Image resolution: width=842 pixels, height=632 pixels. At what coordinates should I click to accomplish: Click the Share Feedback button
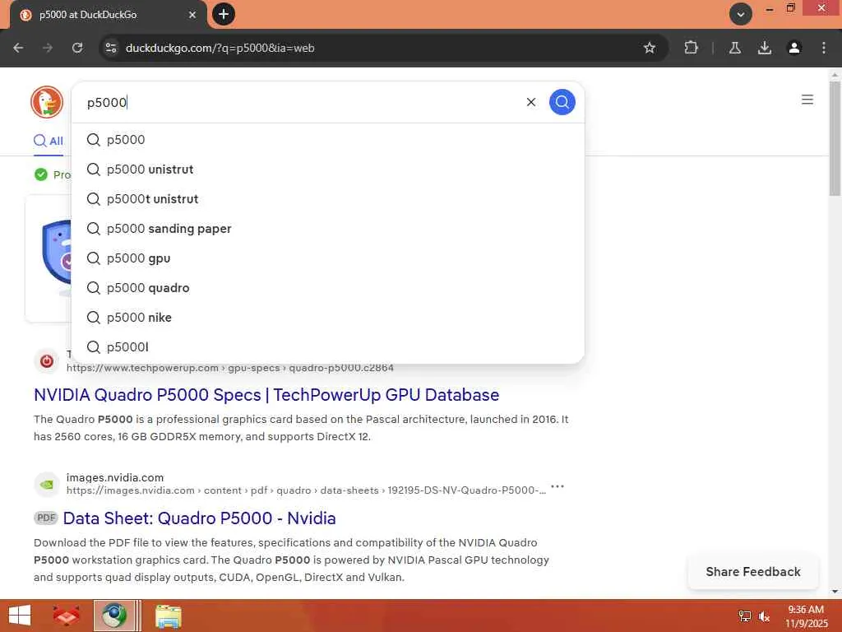(x=753, y=572)
